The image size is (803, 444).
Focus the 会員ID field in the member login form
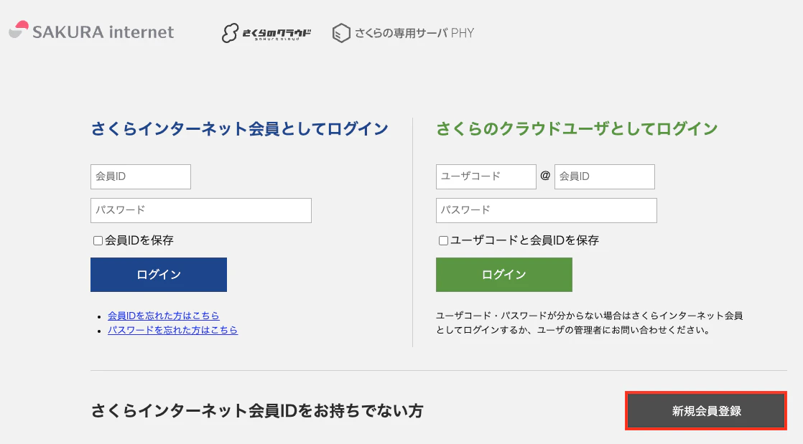pyautogui.click(x=140, y=176)
